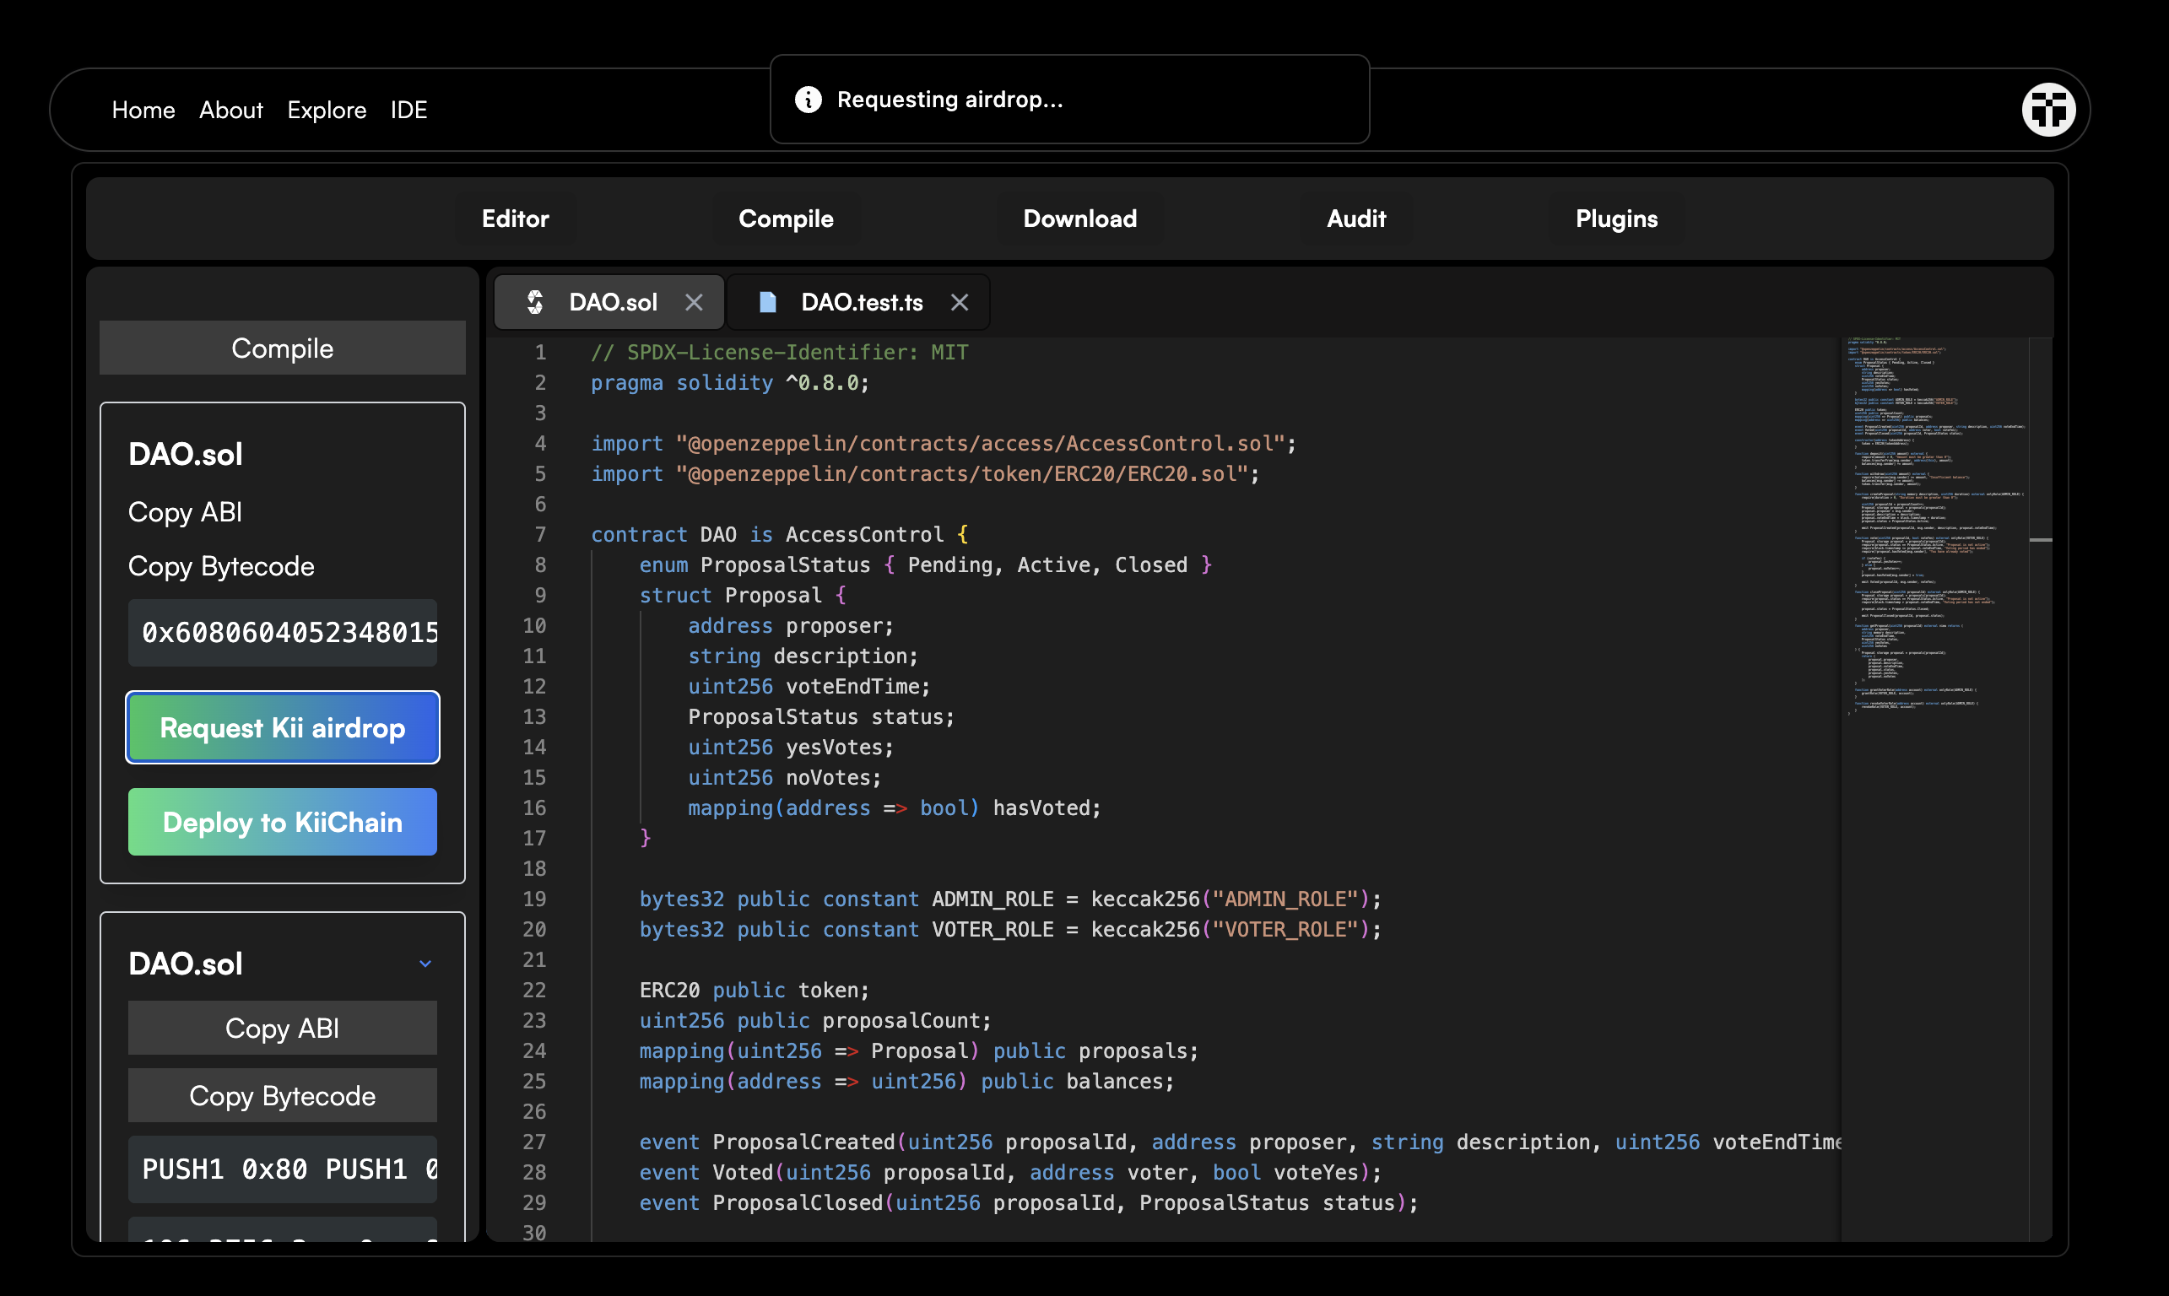Close the DAO.sol editor tab

coord(694,302)
